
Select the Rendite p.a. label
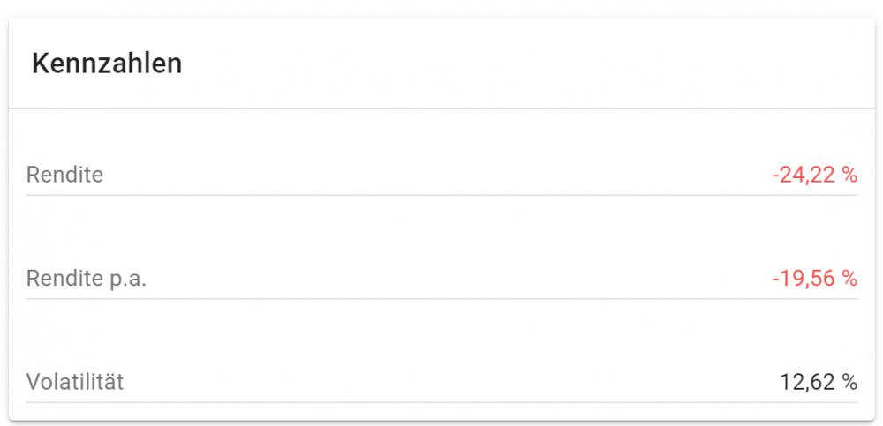(x=86, y=279)
